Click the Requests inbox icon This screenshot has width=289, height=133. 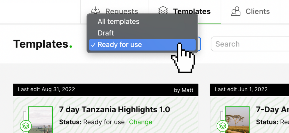click(95, 11)
